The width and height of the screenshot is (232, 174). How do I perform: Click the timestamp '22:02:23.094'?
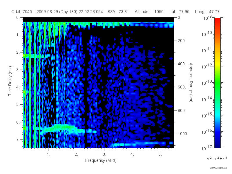click(x=91, y=12)
